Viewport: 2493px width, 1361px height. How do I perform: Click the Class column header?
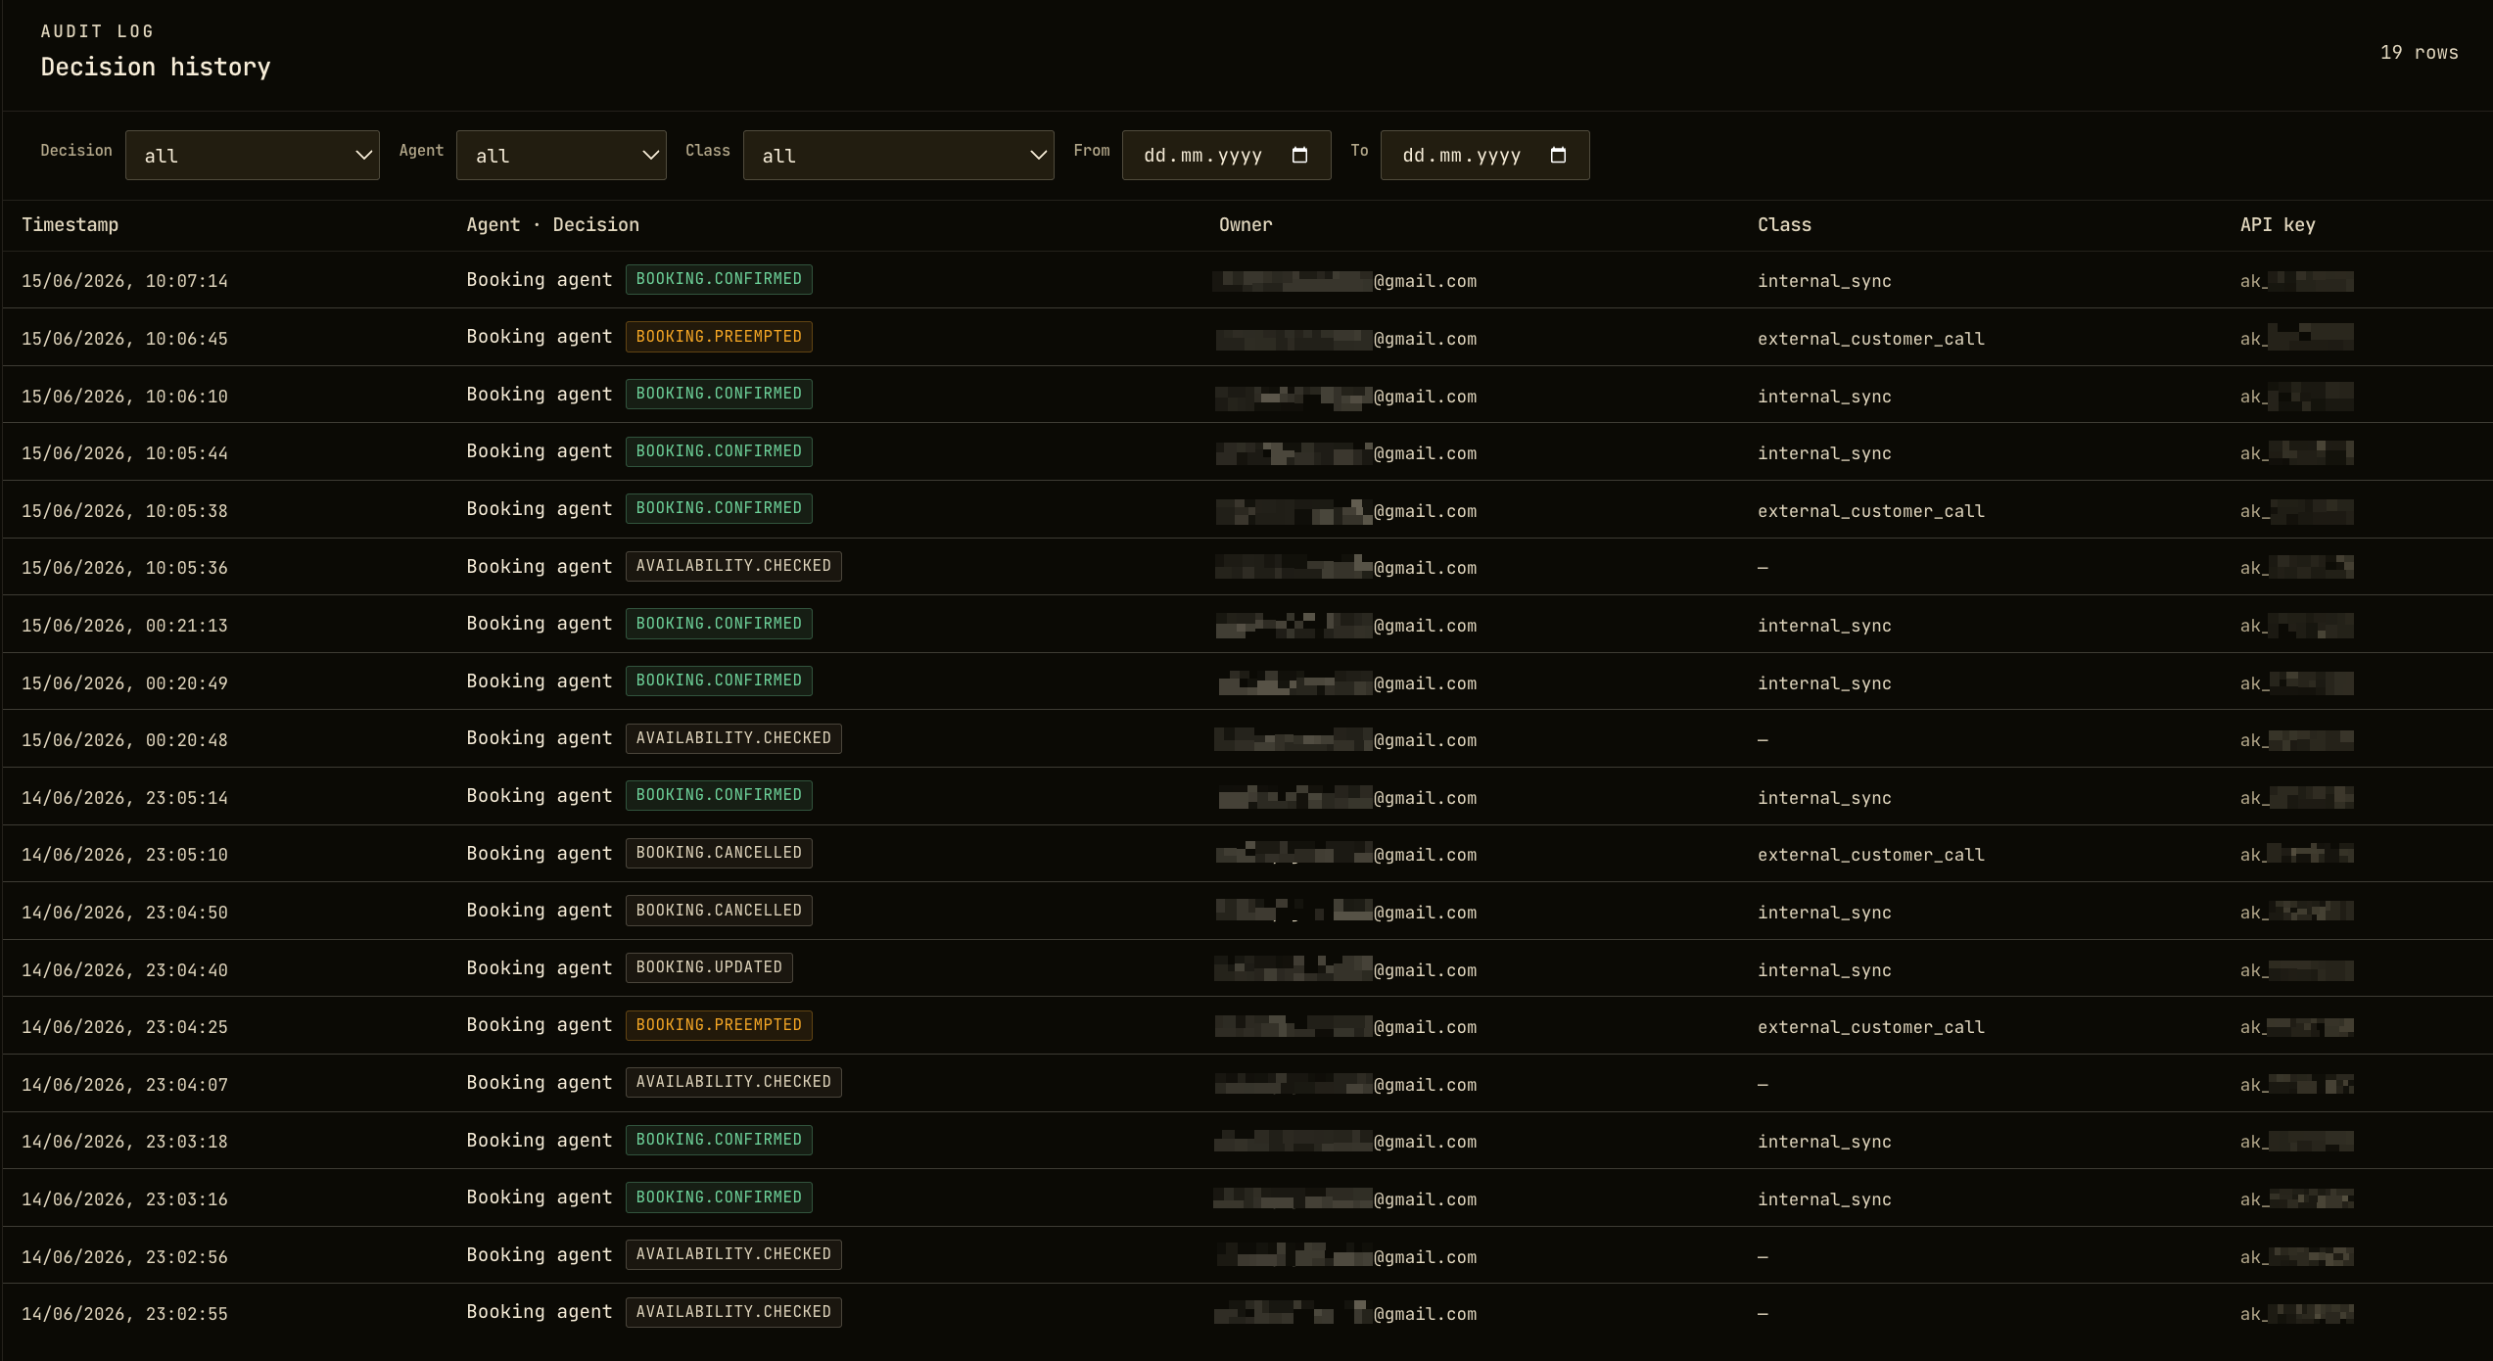coord(1784,224)
